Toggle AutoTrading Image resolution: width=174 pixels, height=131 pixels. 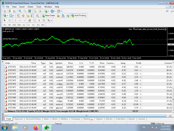(x=79, y=16)
